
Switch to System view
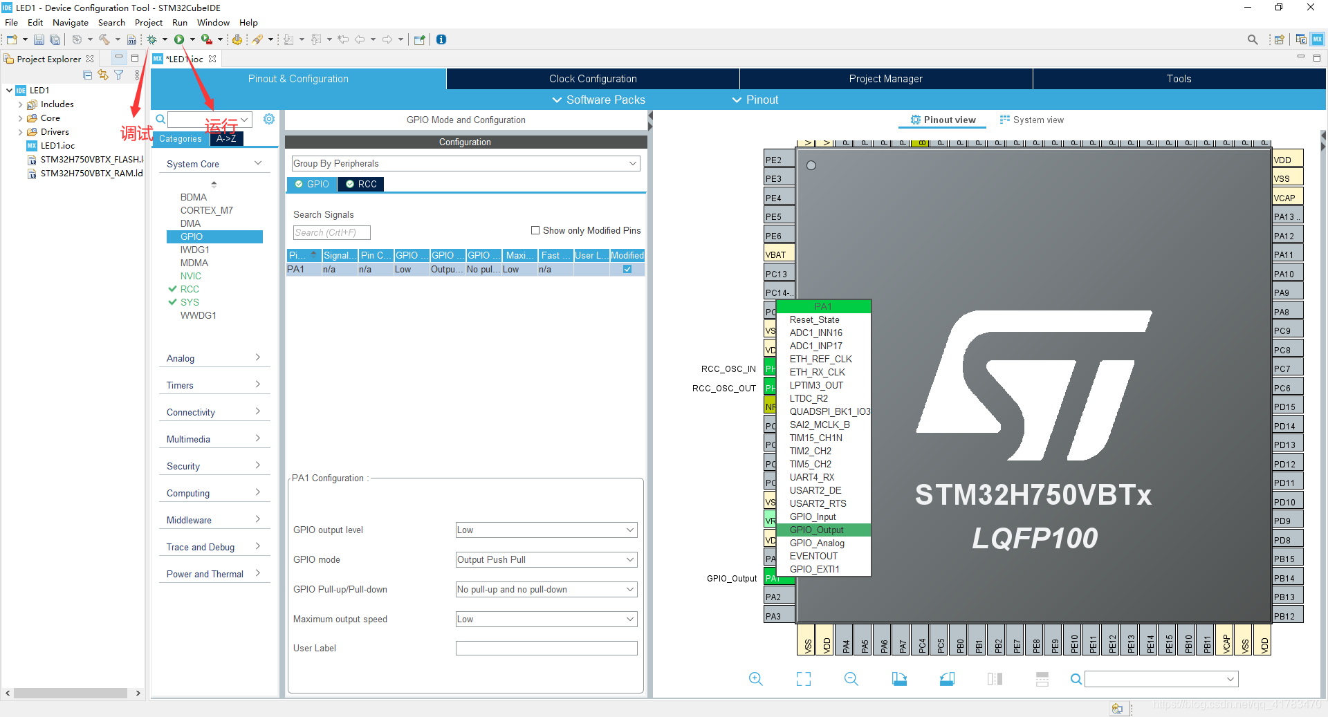click(1032, 120)
